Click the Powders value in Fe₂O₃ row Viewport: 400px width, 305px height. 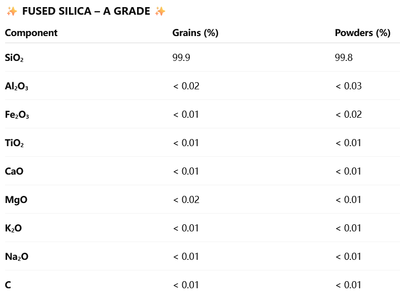click(348, 114)
